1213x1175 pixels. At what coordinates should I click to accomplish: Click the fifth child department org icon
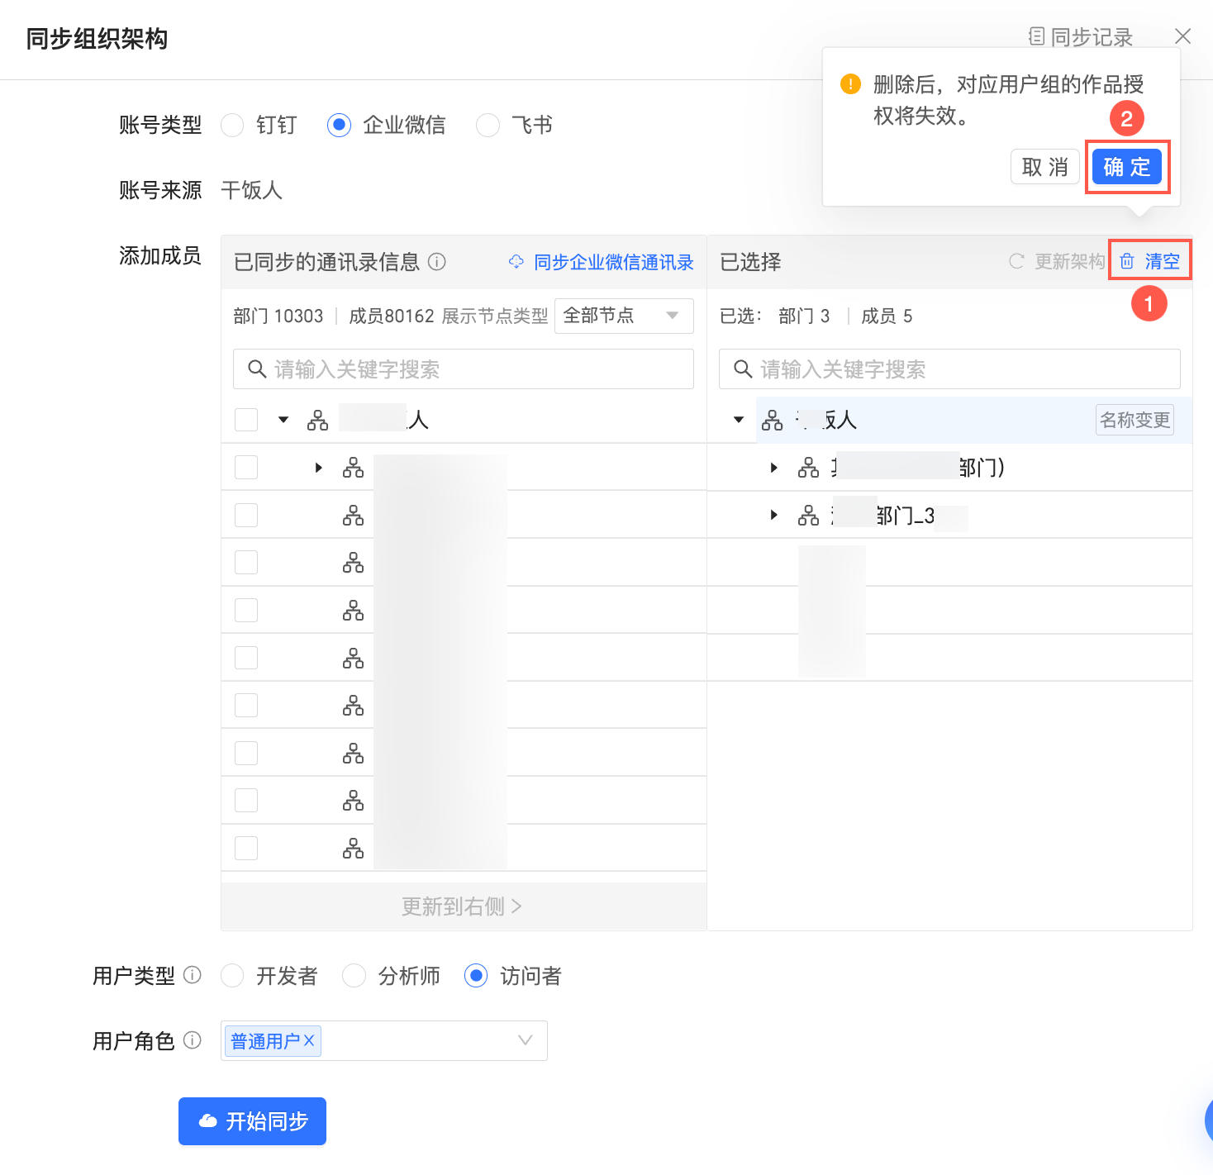[x=354, y=659]
